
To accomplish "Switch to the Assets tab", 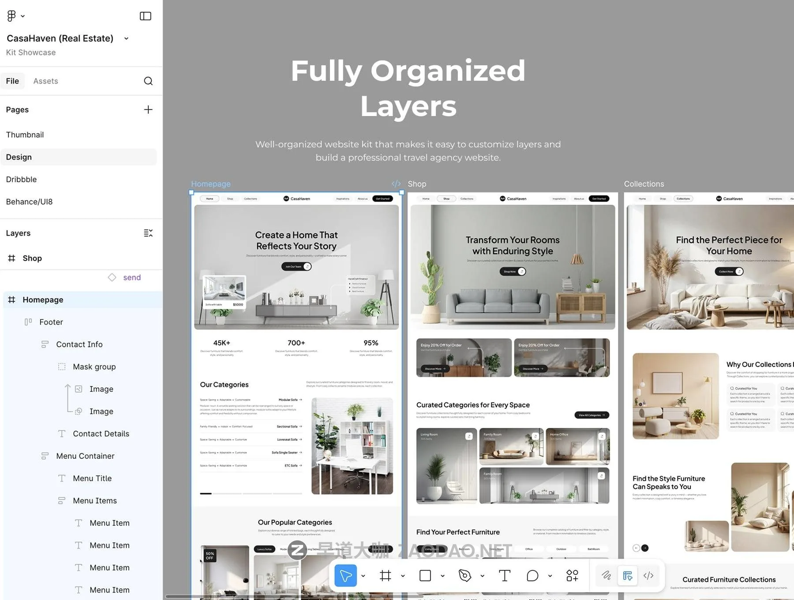I will tap(45, 81).
